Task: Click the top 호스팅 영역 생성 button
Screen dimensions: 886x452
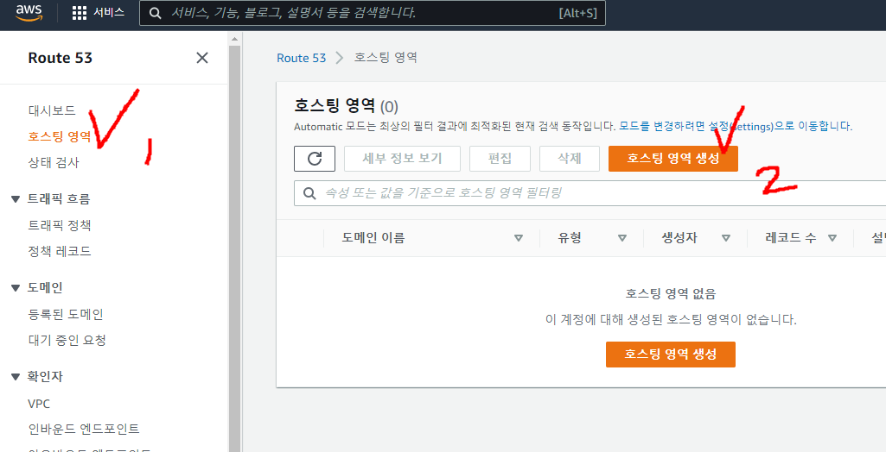Action: point(673,159)
